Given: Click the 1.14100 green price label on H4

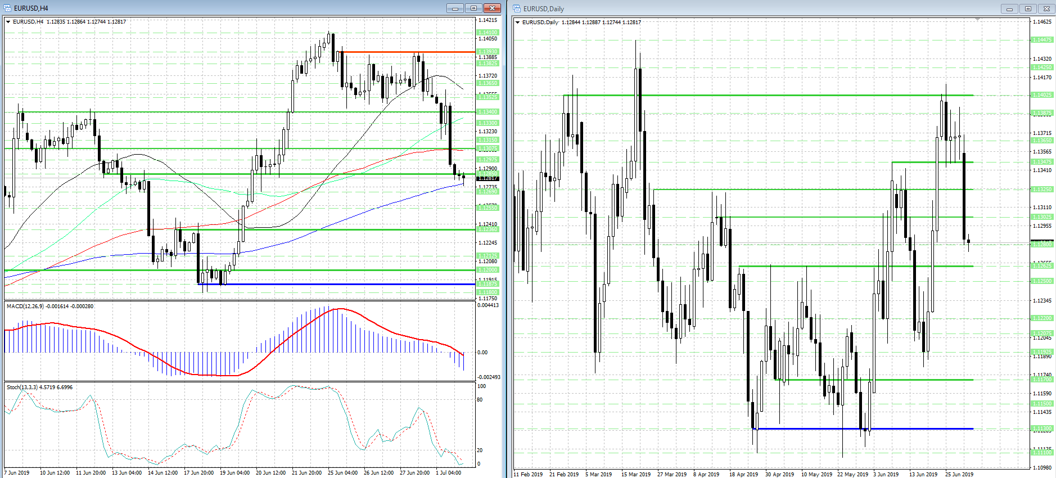Looking at the screenshot, I should pyautogui.click(x=488, y=33).
